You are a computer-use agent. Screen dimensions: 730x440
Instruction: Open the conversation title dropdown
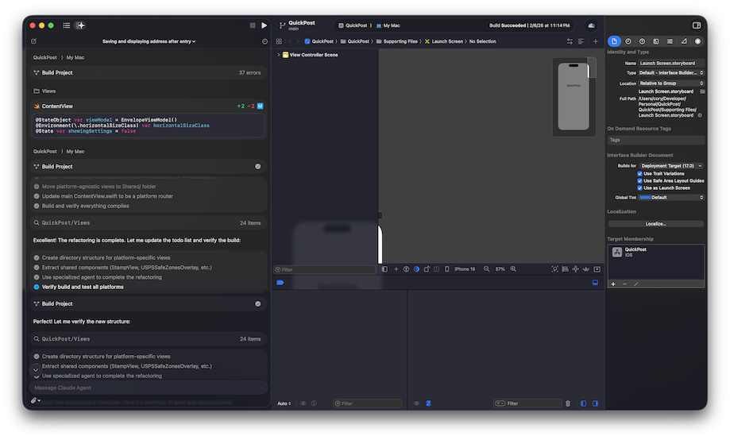click(x=149, y=41)
